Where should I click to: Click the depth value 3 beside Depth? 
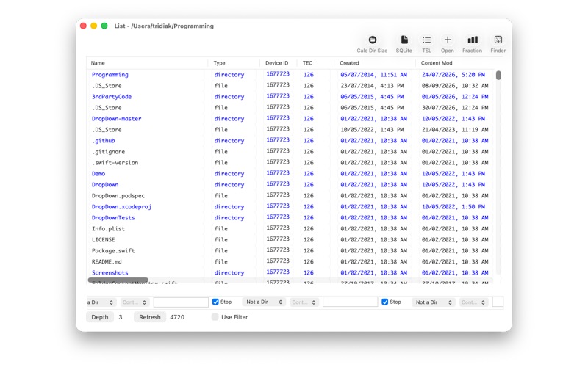tap(121, 317)
